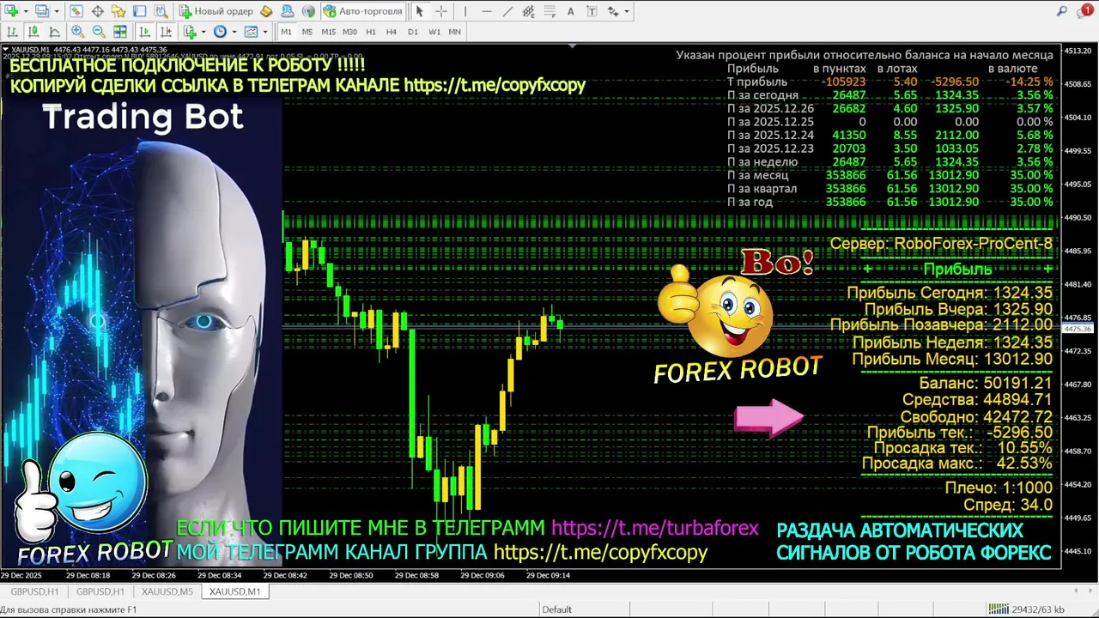The image size is (1099, 618).
Task: Switch chart to bar chart mode
Action: pyautogui.click(x=12, y=32)
